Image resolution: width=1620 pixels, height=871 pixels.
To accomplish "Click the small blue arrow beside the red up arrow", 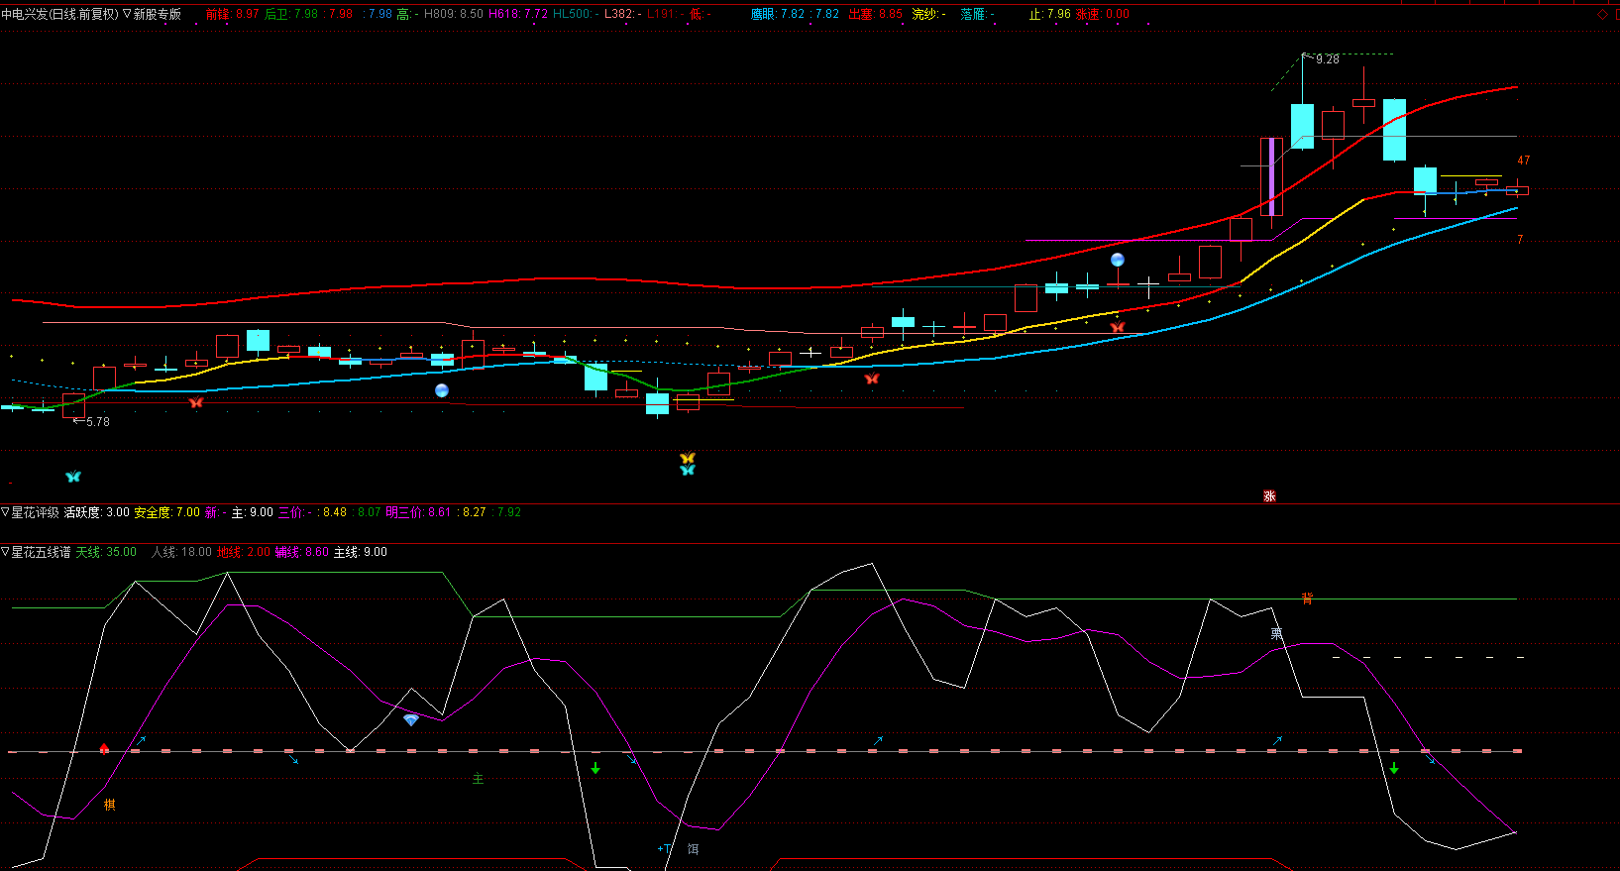I will pos(141,740).
